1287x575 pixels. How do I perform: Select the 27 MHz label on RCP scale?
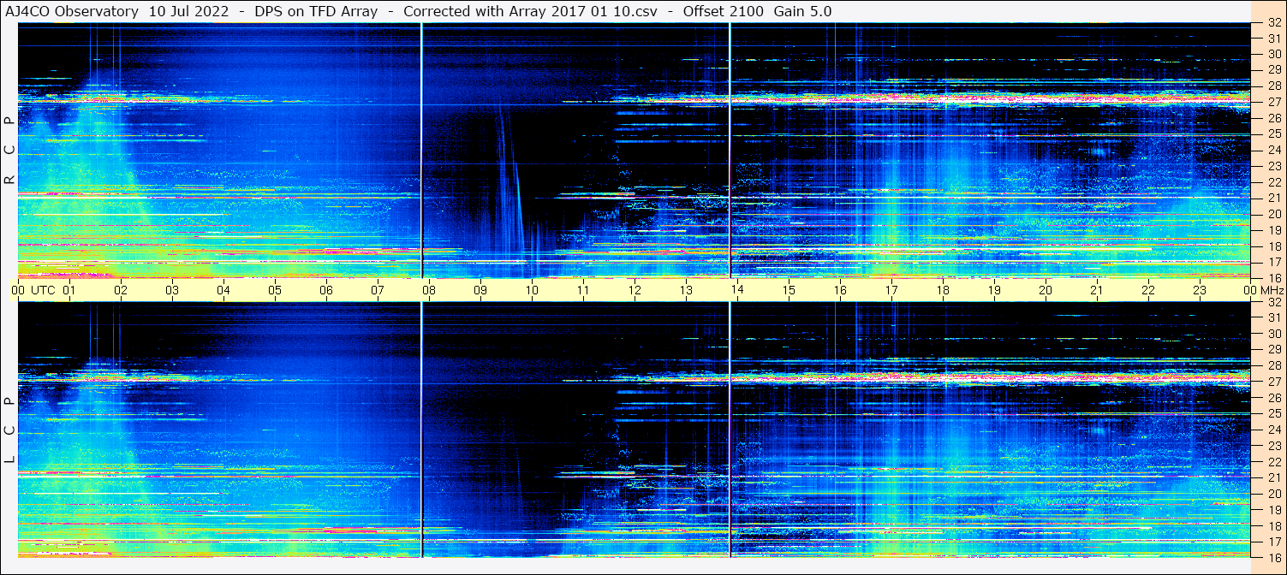click(1273, 103)
